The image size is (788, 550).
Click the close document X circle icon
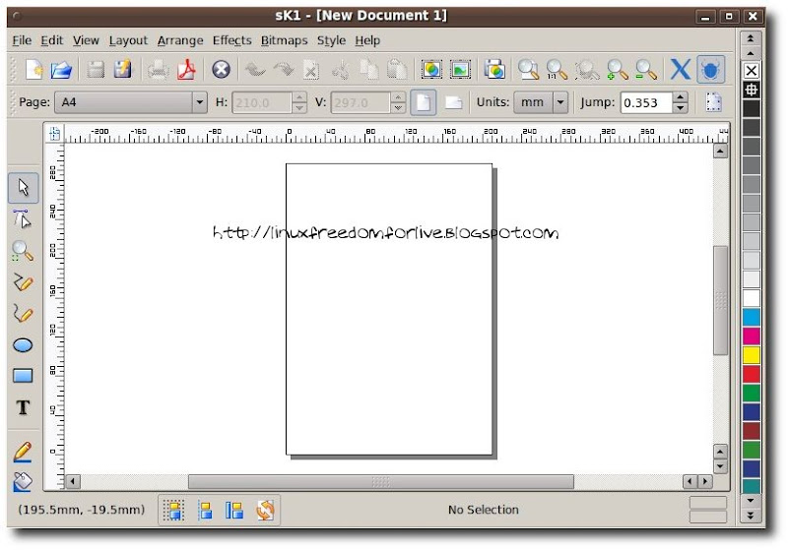point(221,69)
